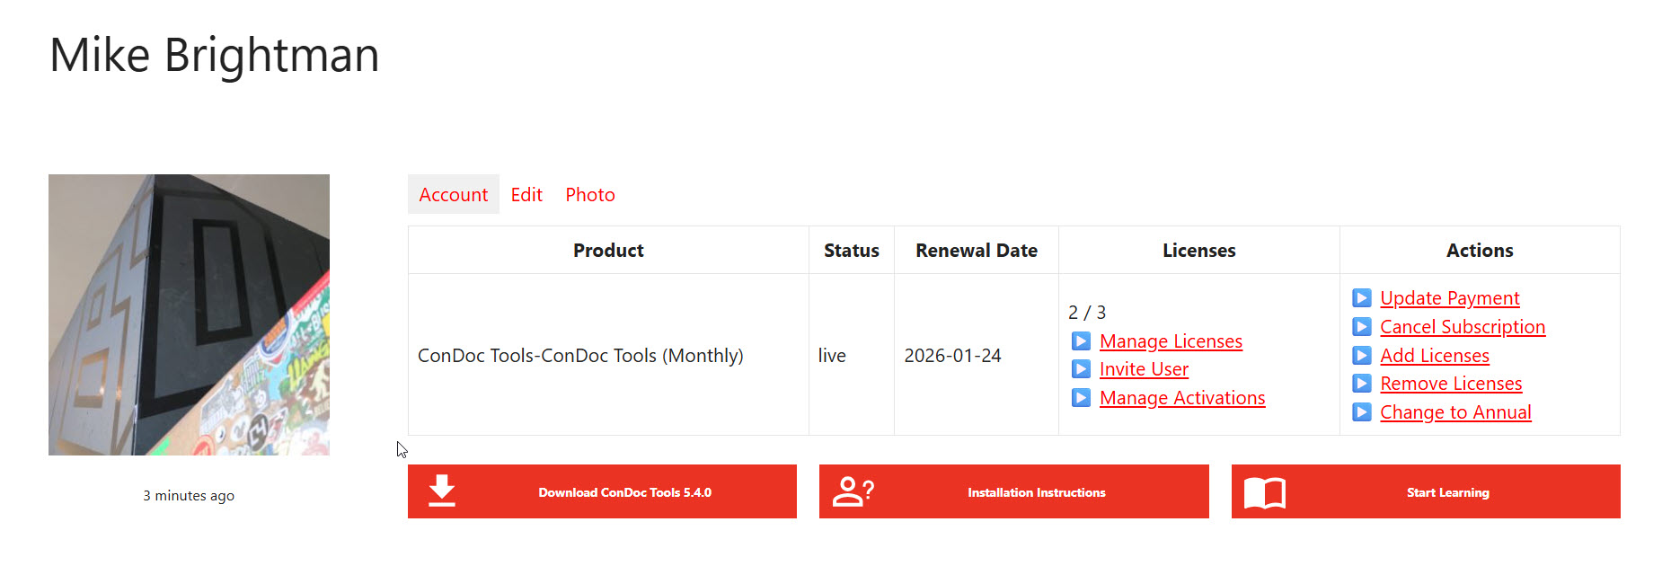The image size is (1671, 566).
Task: Click the open book icon
Action: [1265, 492]
